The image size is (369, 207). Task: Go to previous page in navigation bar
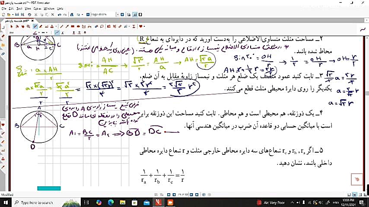174,194
